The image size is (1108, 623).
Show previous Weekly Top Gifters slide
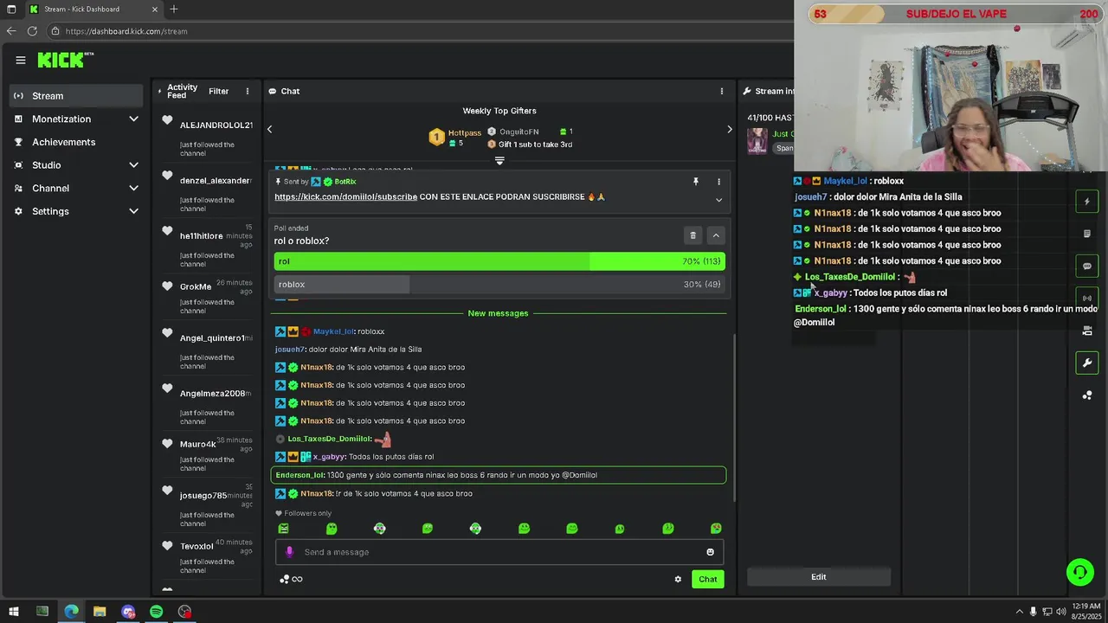click(x=269, y=129)
